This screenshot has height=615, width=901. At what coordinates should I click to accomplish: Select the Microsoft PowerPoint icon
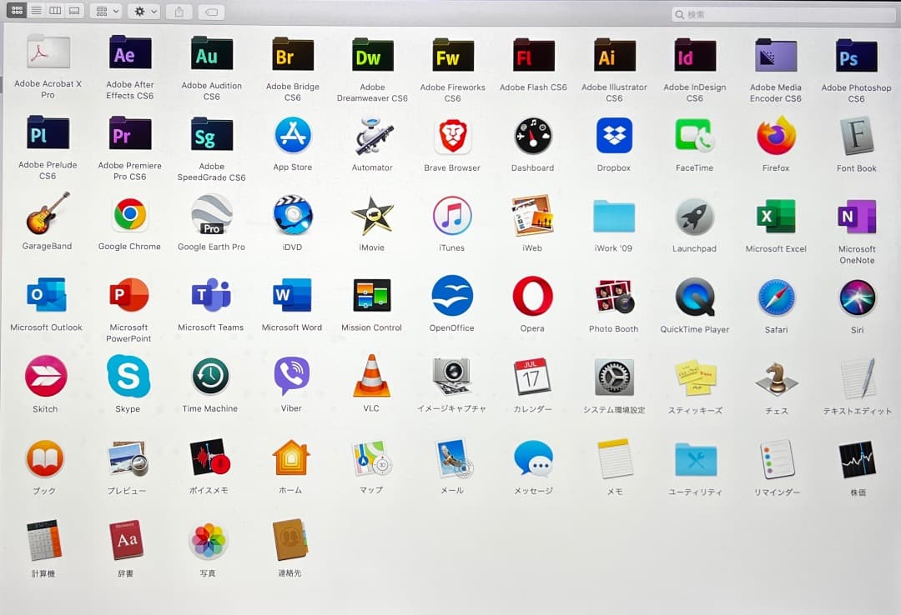(129, 295)
